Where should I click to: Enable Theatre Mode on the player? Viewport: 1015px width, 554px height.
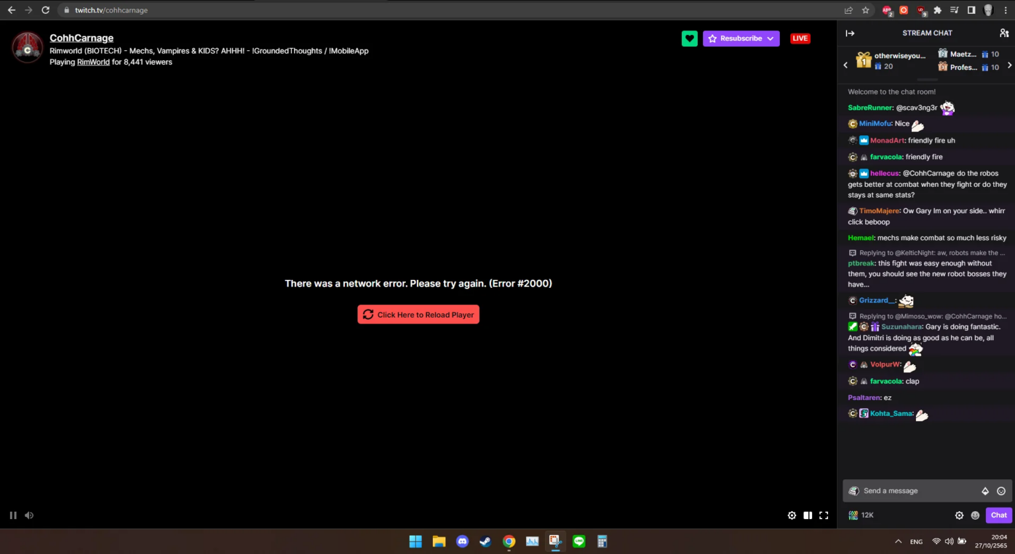[x=808, y=515]
